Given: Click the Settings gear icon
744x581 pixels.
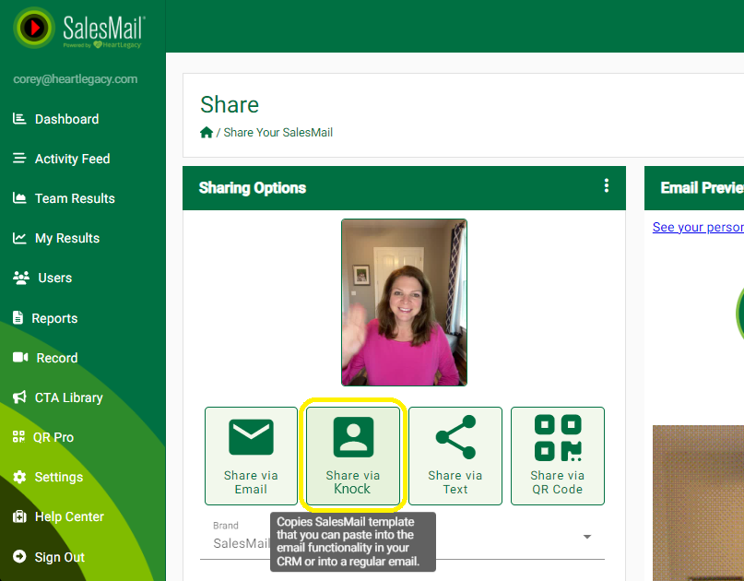Looking at the screenshot, I should tap(19, 477).
